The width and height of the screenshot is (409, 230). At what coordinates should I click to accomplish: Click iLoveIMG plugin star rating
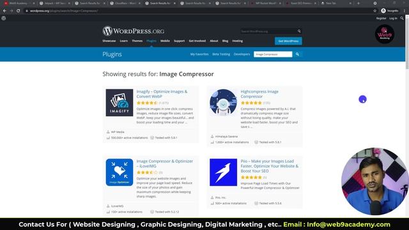147,172
